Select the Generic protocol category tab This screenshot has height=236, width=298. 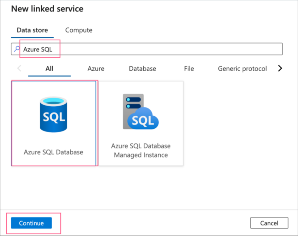(242, 69)
